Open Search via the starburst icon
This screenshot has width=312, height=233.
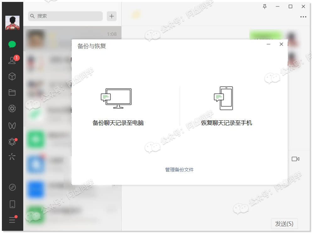[x=12, y=157]
